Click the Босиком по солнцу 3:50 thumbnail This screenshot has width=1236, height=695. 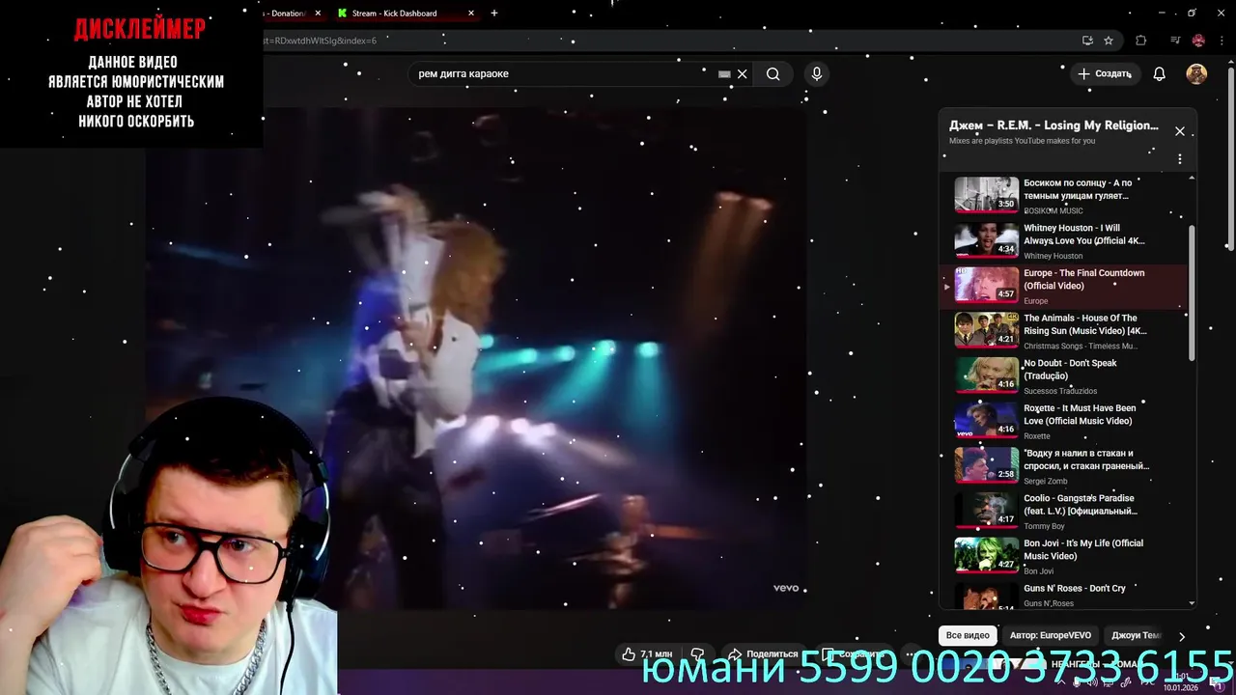point(986,195)
